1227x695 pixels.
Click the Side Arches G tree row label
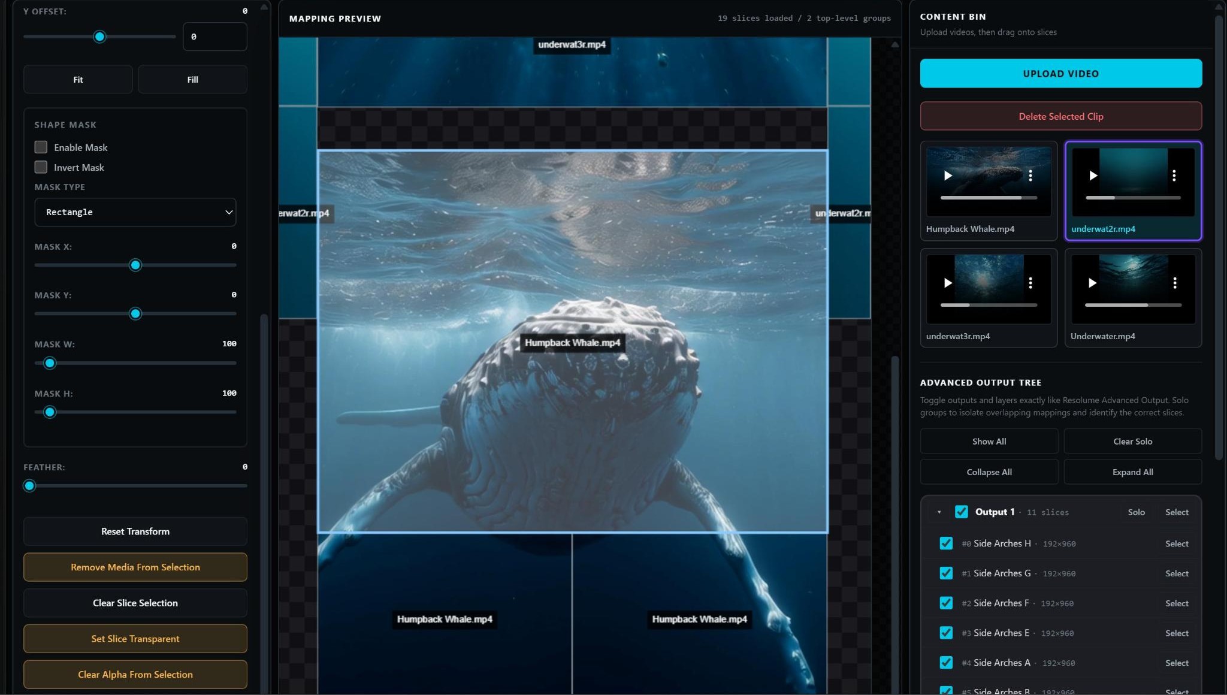[x=1002, y=573]
